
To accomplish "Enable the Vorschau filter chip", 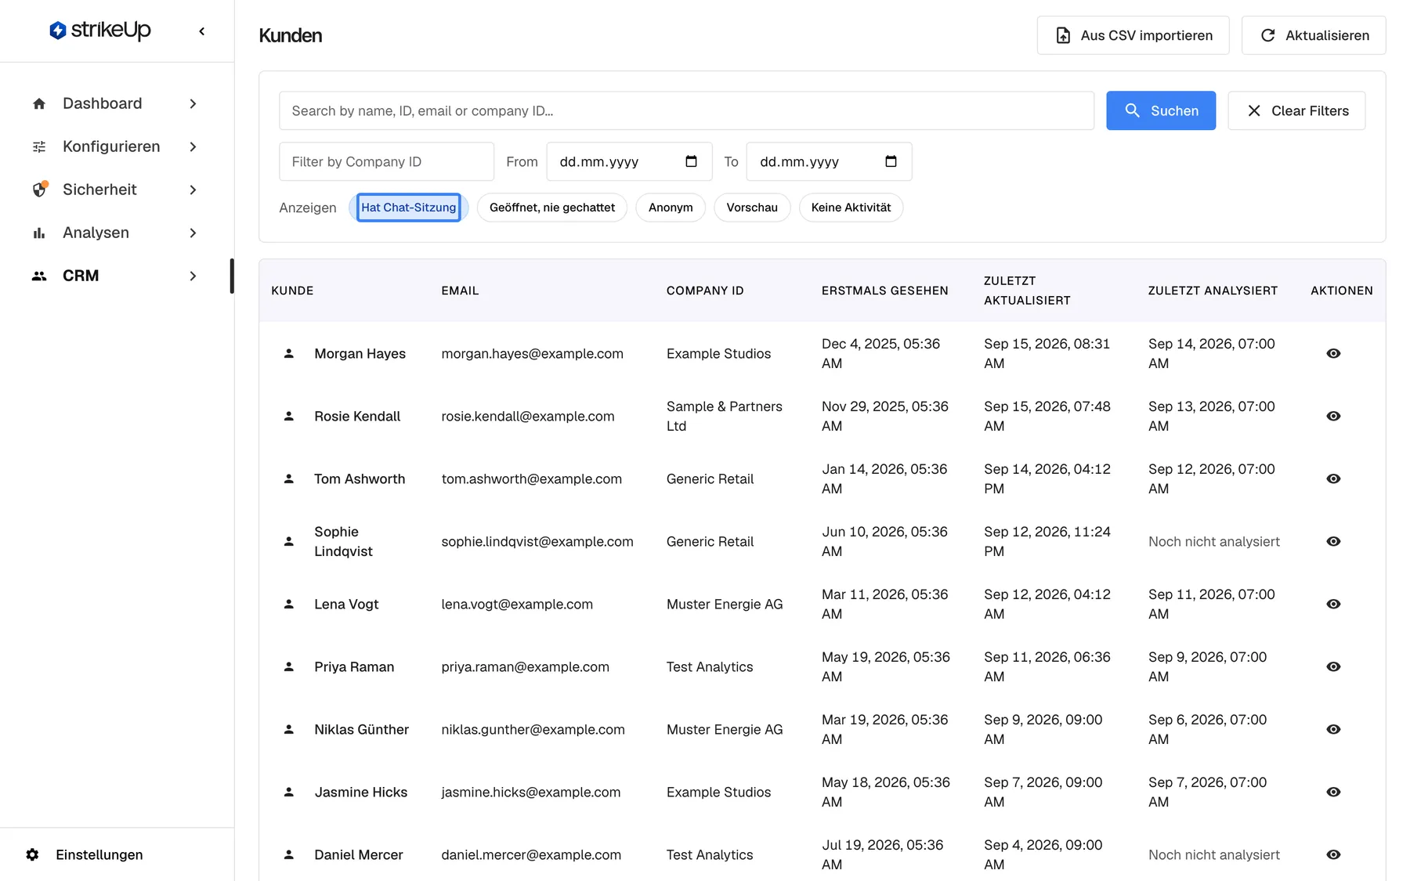I will click(x=752, y=208).
